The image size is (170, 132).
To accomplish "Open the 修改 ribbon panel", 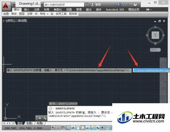I will click(x=14, y=14).
